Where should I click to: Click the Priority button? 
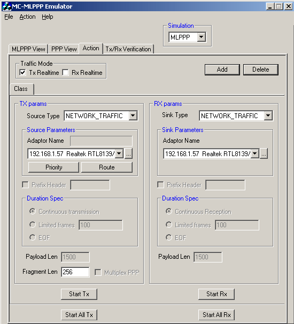tap(53, 167)
